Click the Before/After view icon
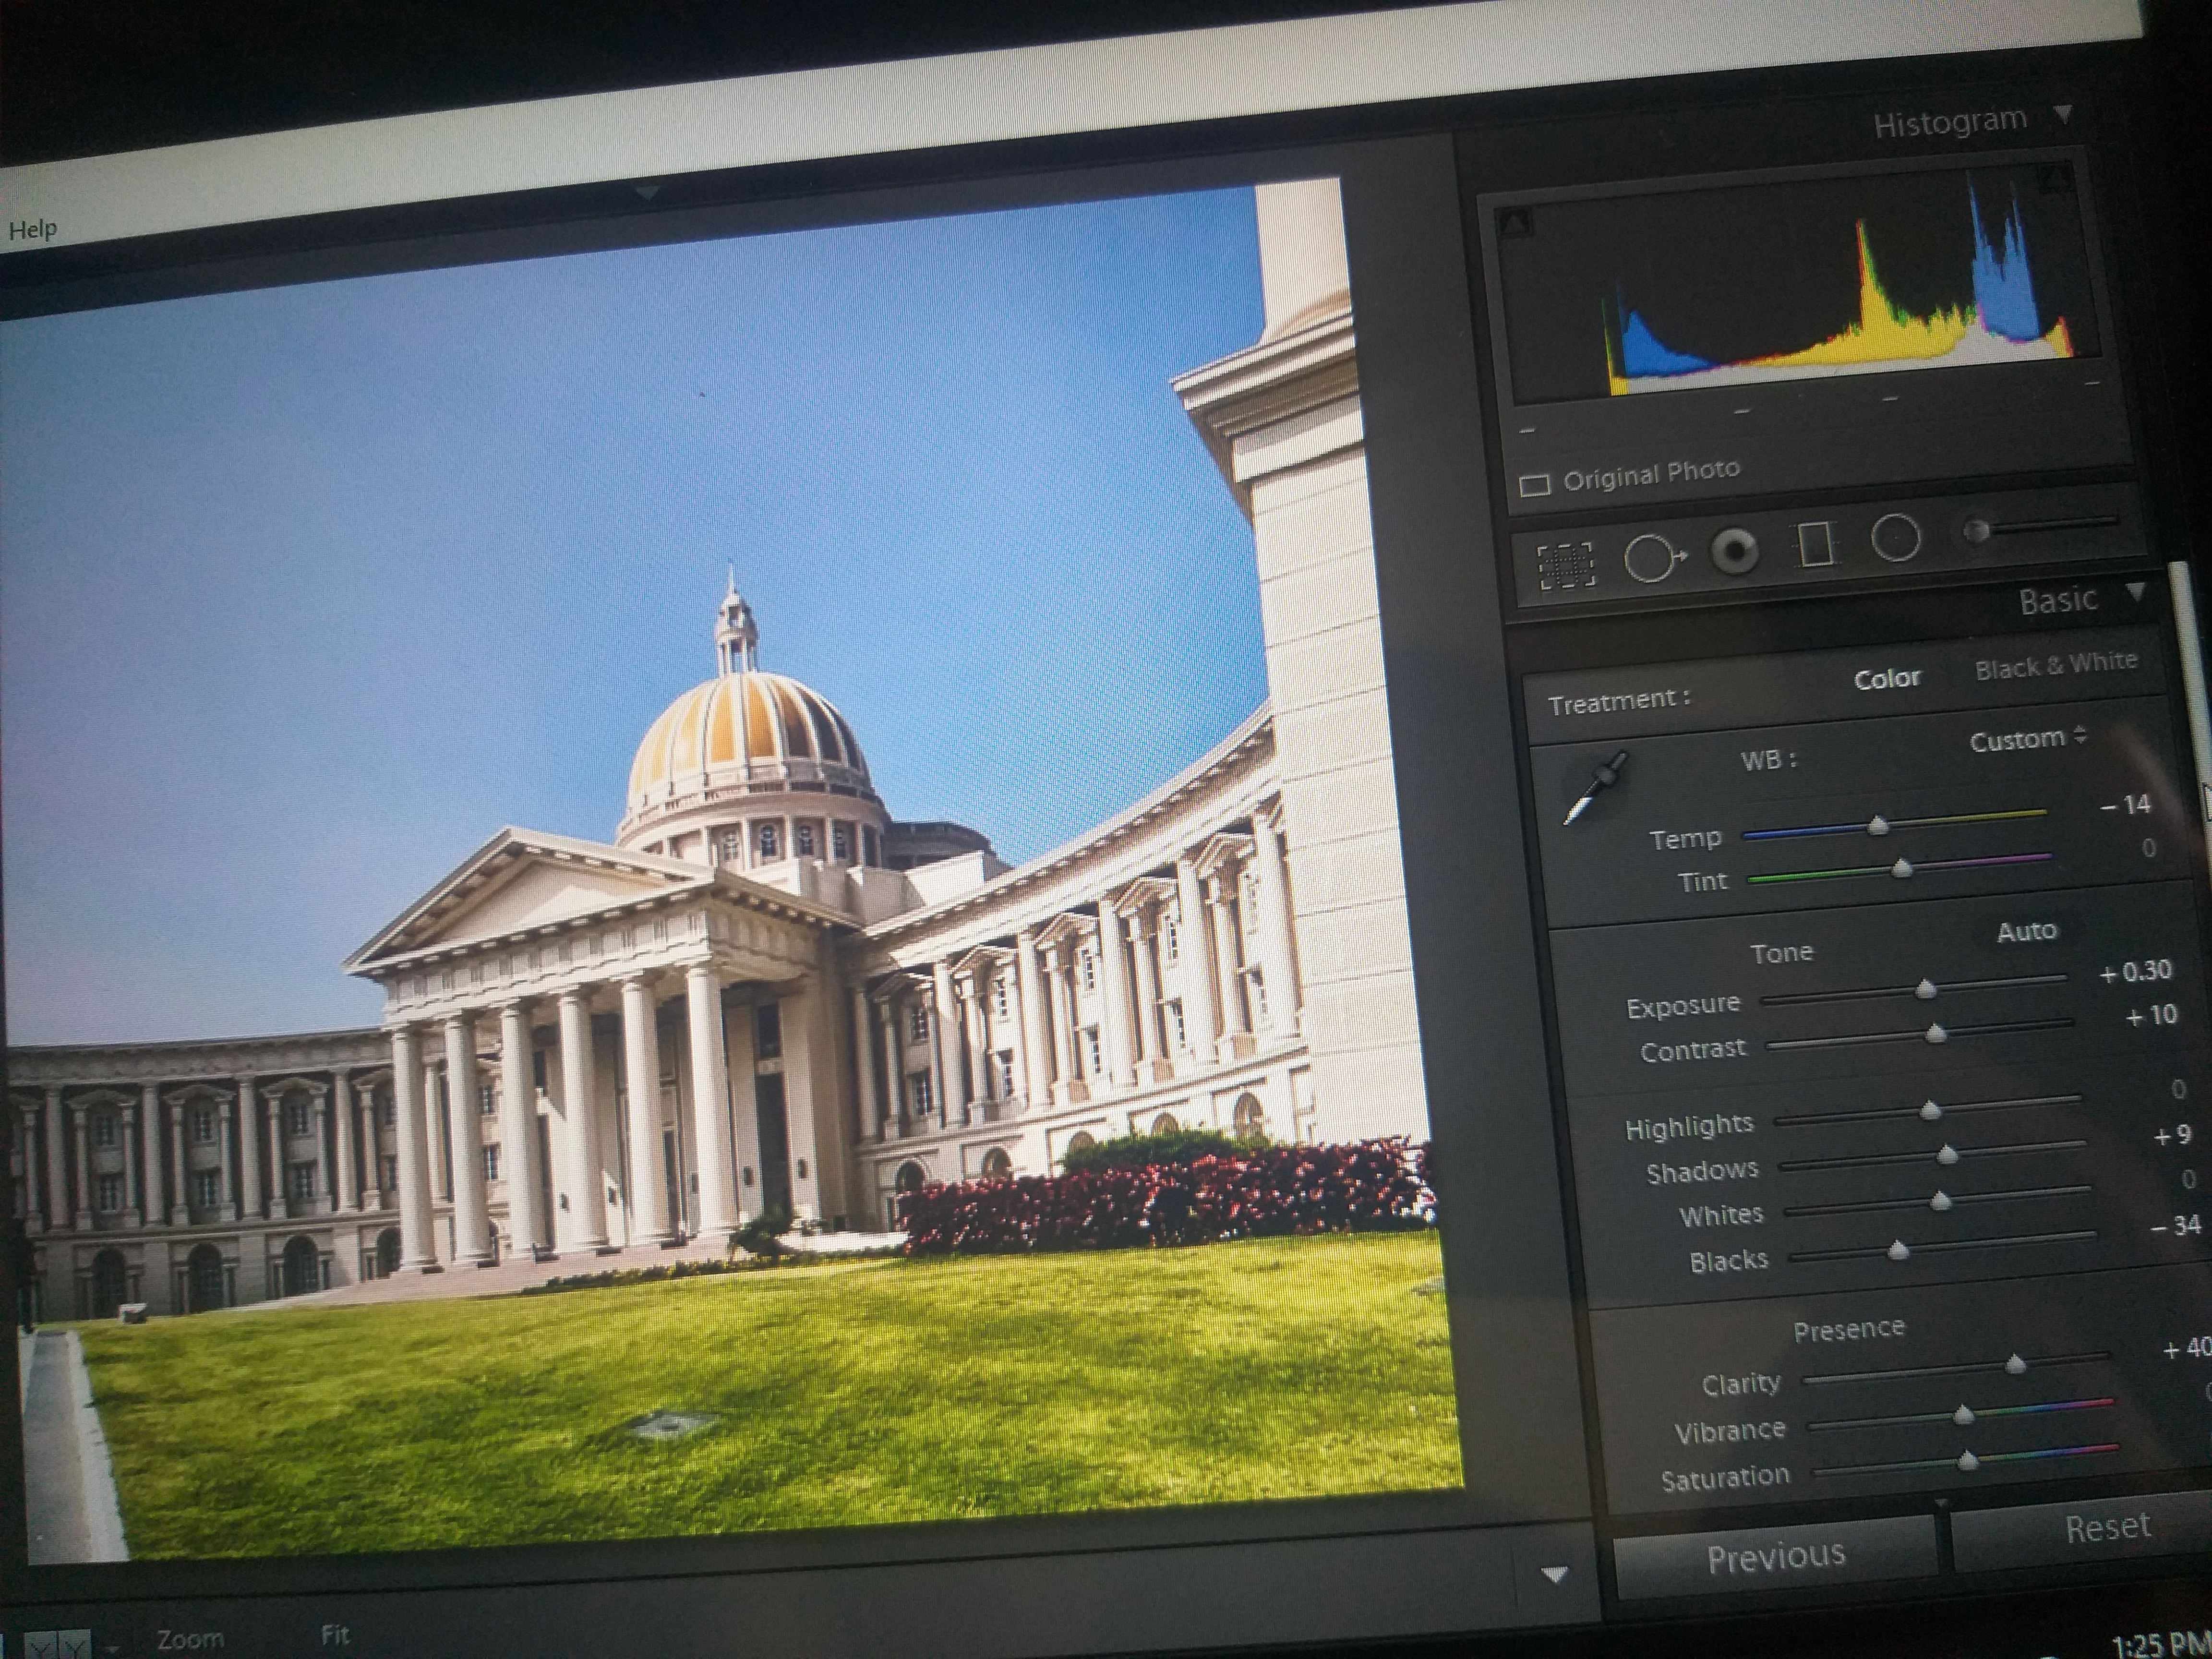The width and height of the screenshot is (2212, 1659). pyautogui.click(x=58, y=1645)
